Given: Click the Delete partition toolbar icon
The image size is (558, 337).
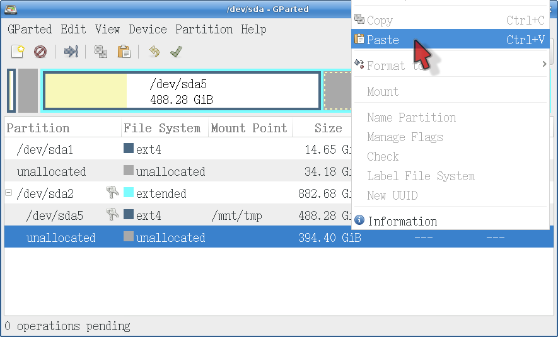Looking at the screenshot, I should click(x=40, y=52).
